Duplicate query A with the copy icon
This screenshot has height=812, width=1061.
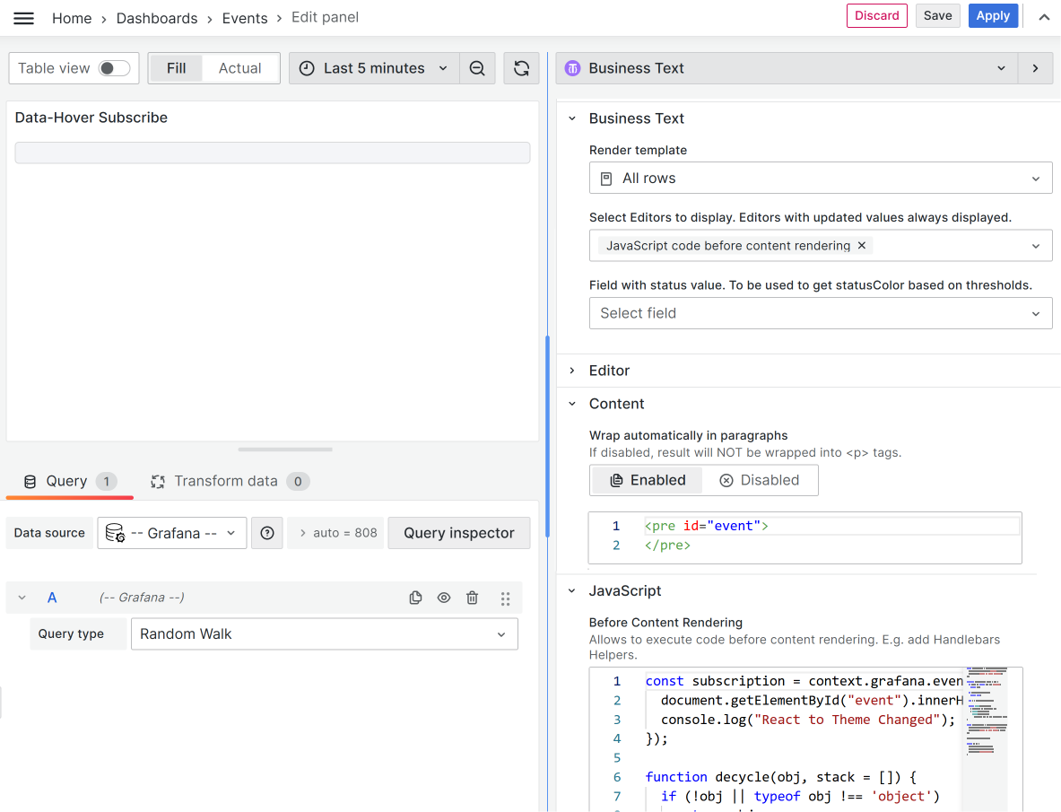point(415,598)
